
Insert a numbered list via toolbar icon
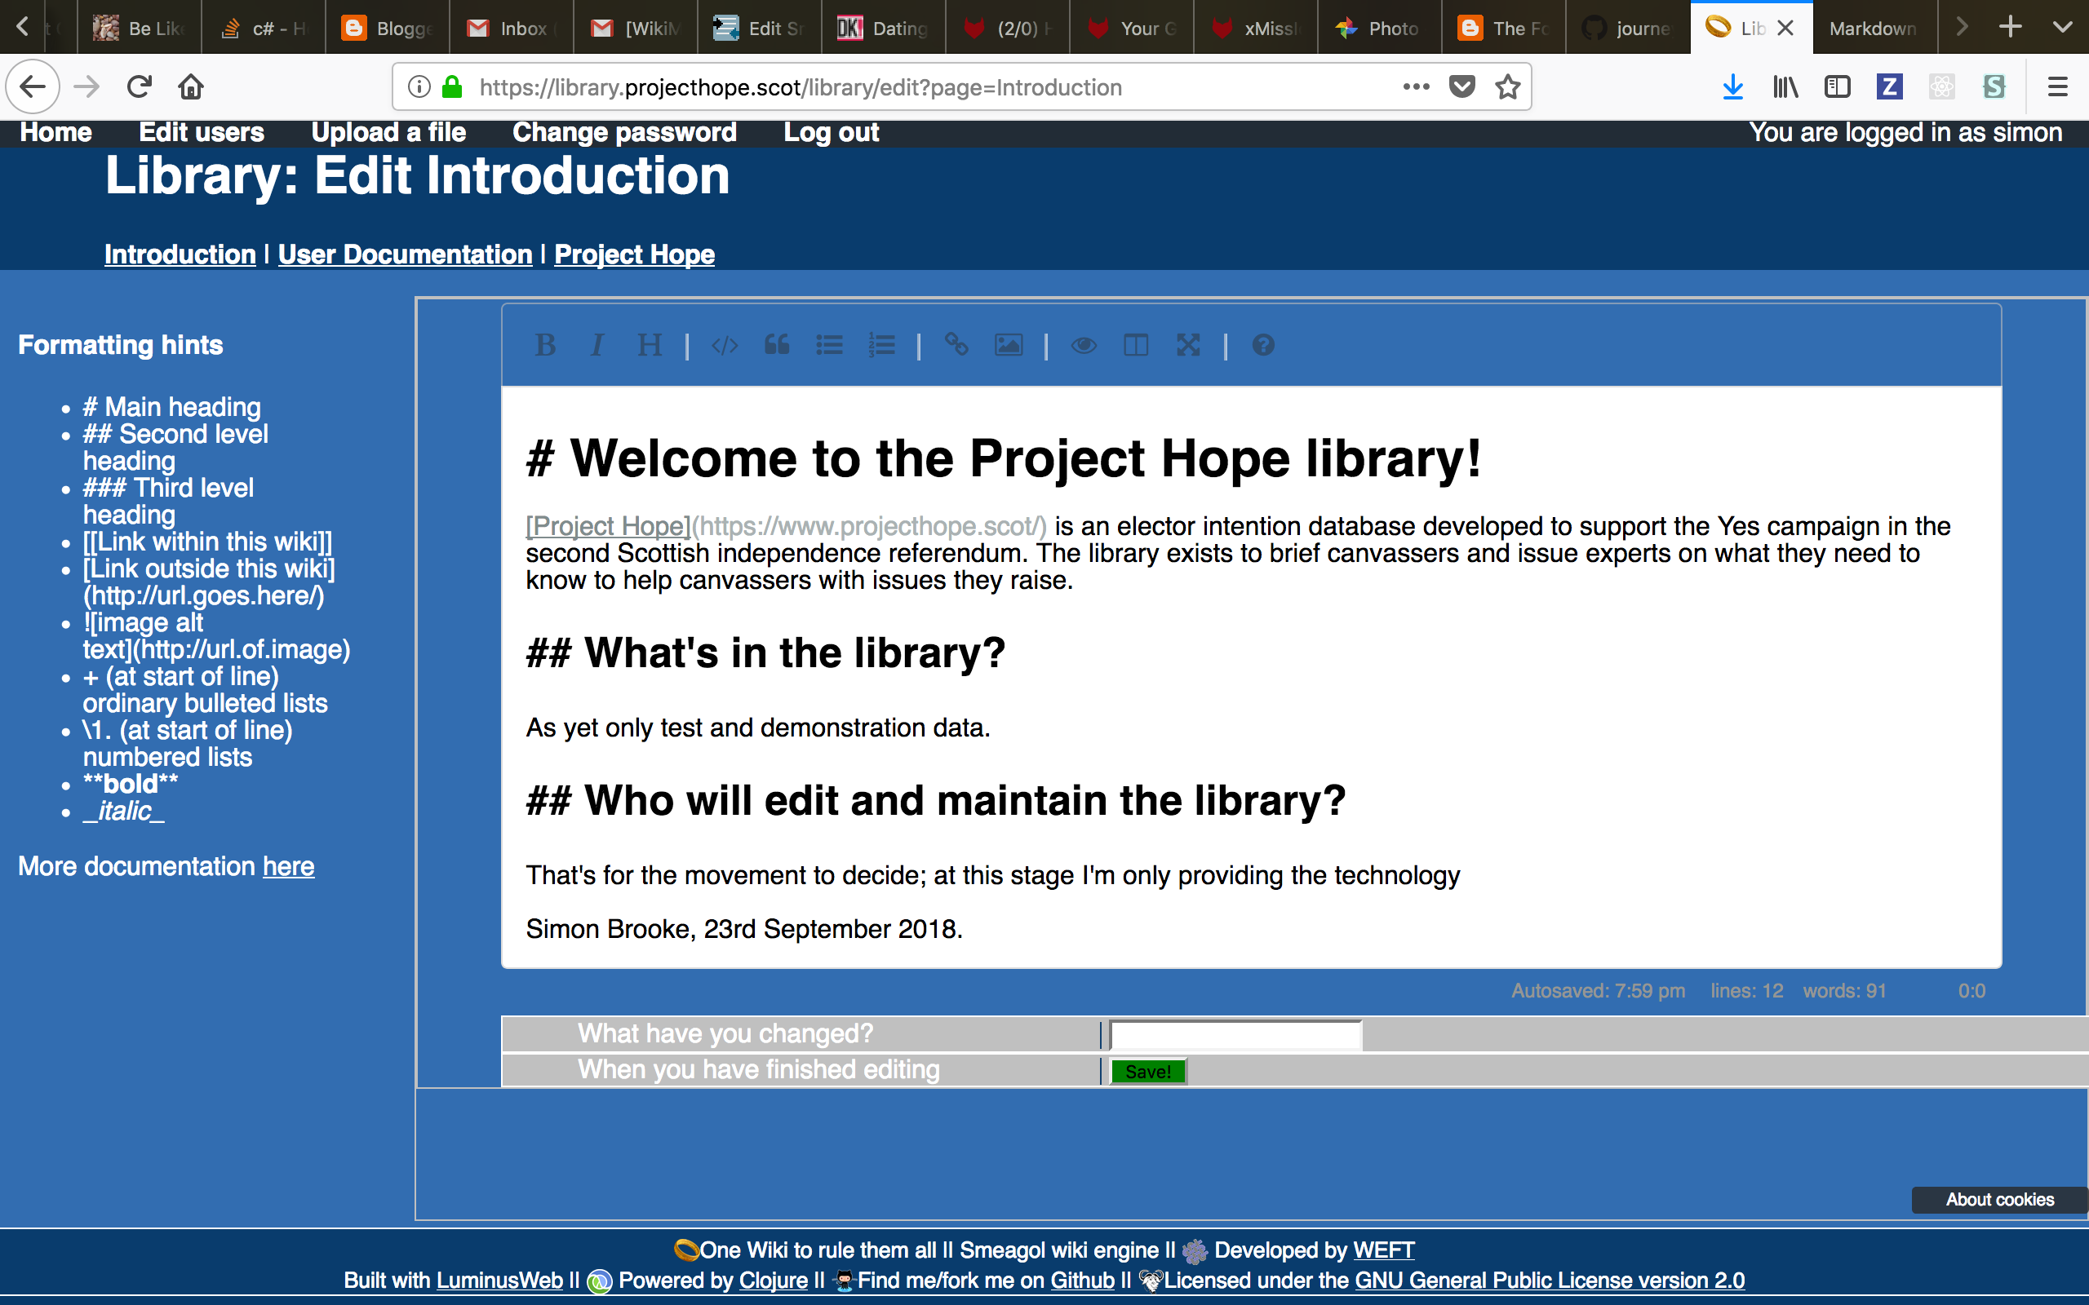pos(881,345)
